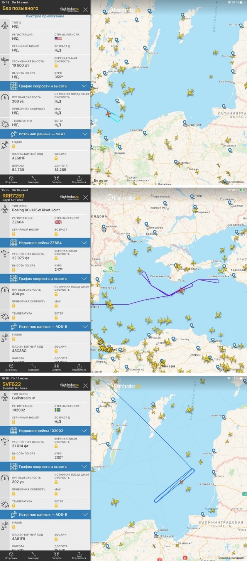The height and width of the screenshot is (561, 247).
Task: Tap Следить in RRR7259 panel
Action: point(56,367)
